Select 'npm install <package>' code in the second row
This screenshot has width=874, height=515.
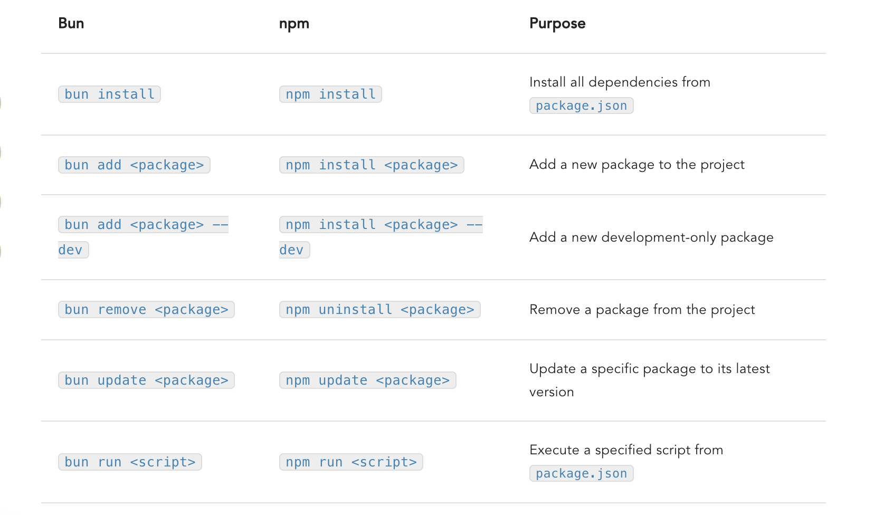pyautogui.click(x=372, y=165)
